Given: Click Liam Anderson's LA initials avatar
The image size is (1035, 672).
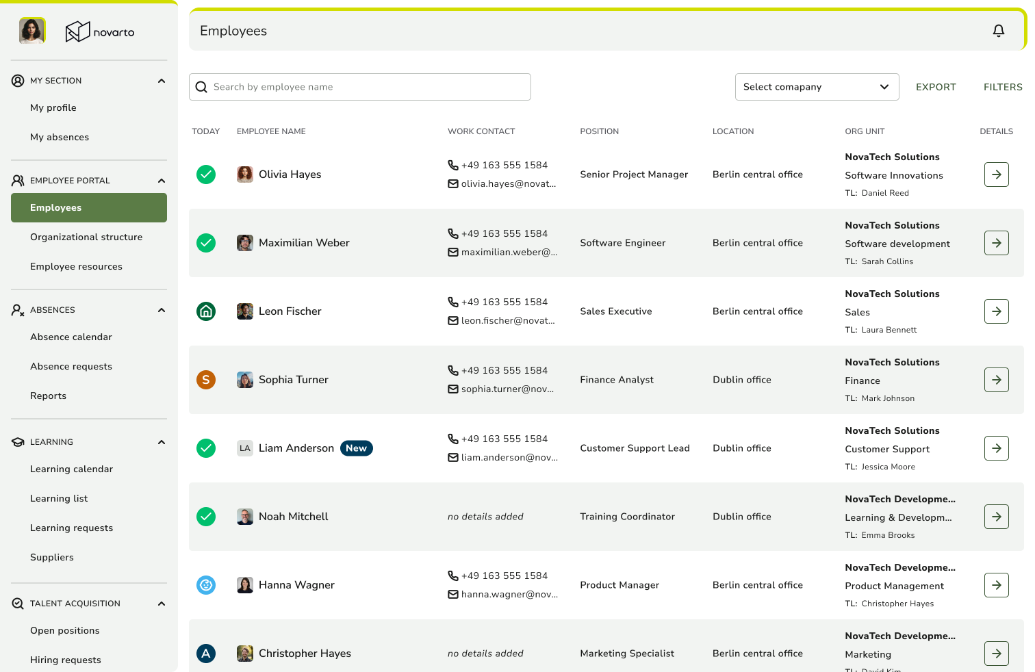Looking at the screenshot, I should 245,448.
